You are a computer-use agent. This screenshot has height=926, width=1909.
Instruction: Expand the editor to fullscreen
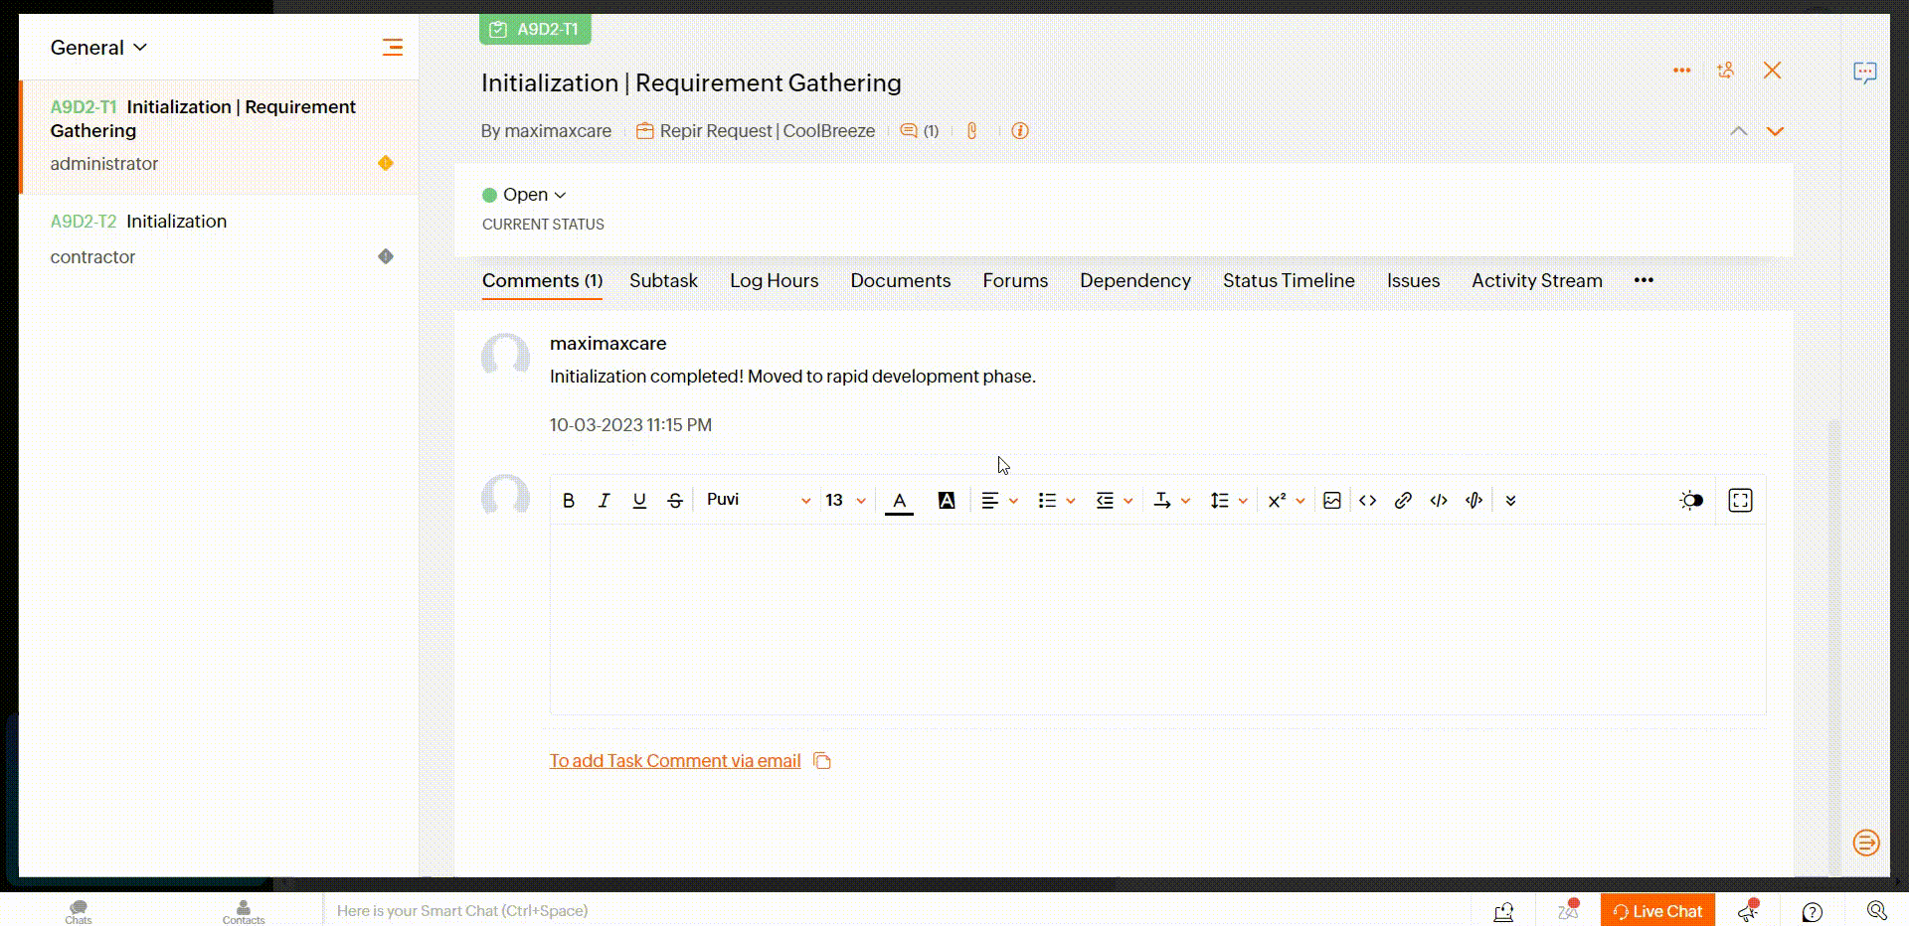coord(1740,501)
